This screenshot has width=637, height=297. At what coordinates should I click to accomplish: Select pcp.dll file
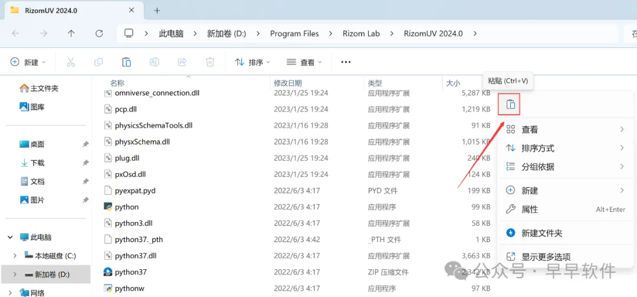(x=127, y=109)
